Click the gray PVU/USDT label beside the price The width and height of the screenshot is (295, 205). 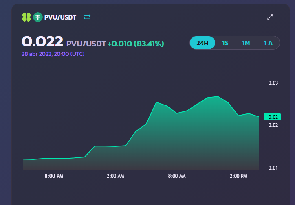(x=86, y=44)
